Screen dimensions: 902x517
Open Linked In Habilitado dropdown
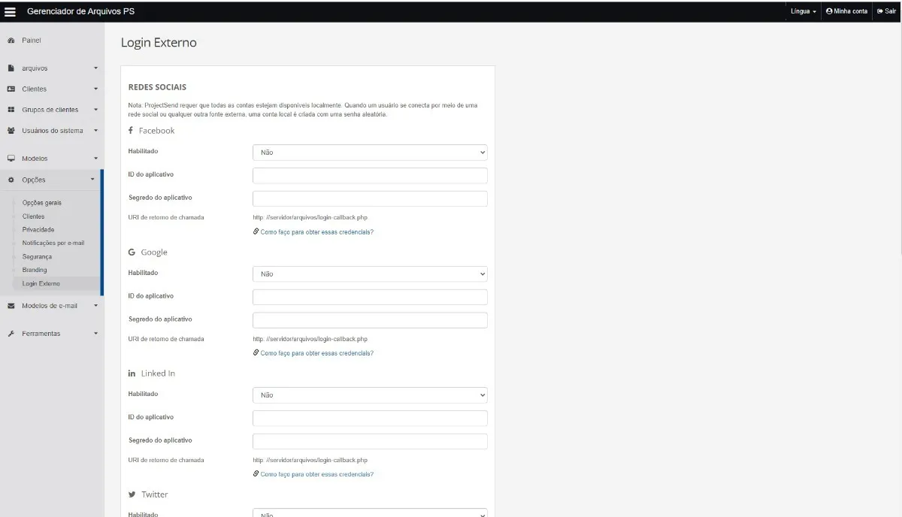point(370,395)
